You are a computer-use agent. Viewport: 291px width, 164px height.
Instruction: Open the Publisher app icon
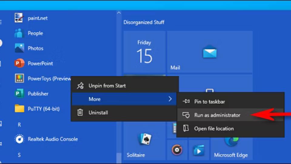pyautogui.click(x=19, y=93)
